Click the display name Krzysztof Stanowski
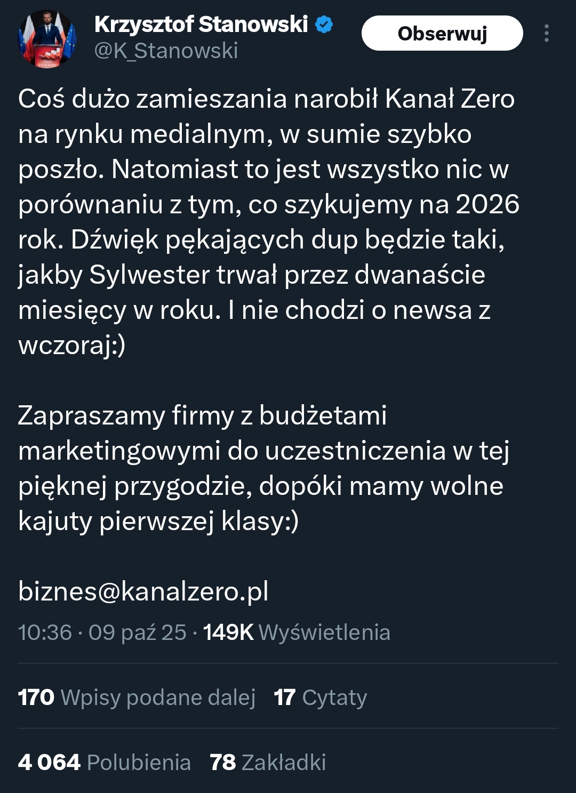 tap(201, 25)
